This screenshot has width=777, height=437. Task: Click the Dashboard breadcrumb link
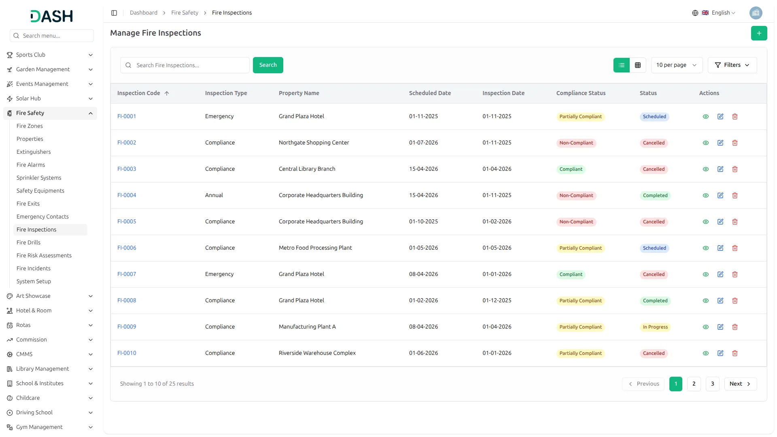(x=143, y=13)
